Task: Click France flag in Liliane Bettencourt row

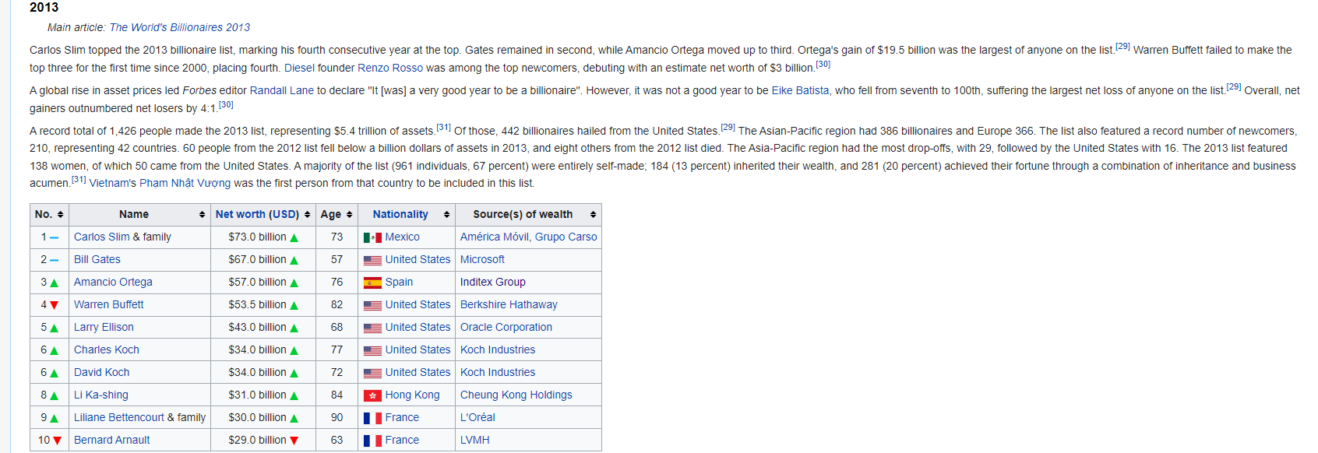Action: pos(372,418)
